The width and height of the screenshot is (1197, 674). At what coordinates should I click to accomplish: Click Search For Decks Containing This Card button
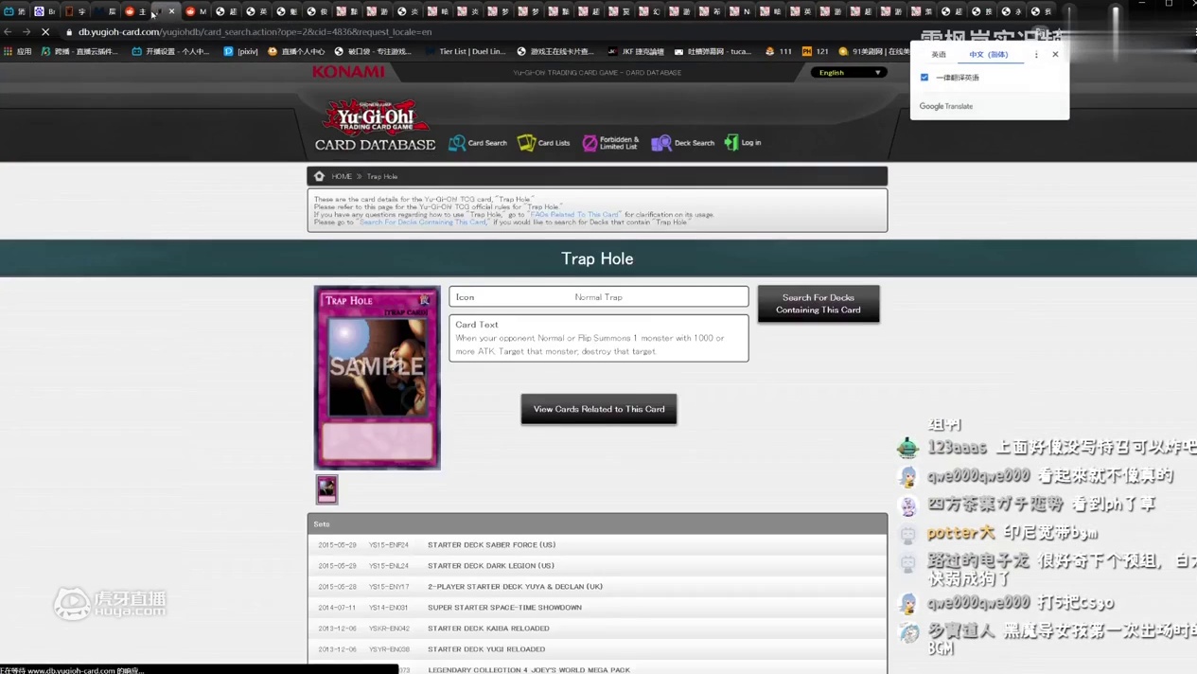pyautogui.click(x=819, y=304)
